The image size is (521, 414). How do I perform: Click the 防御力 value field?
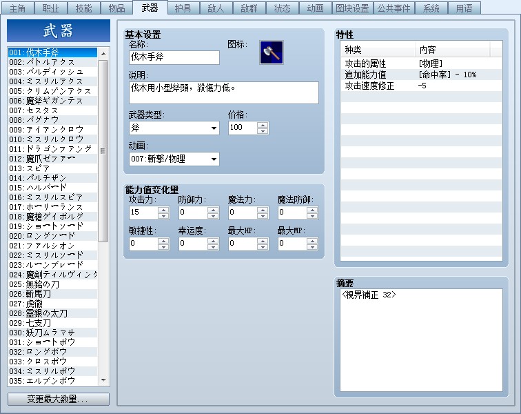[x=193, y=213]
